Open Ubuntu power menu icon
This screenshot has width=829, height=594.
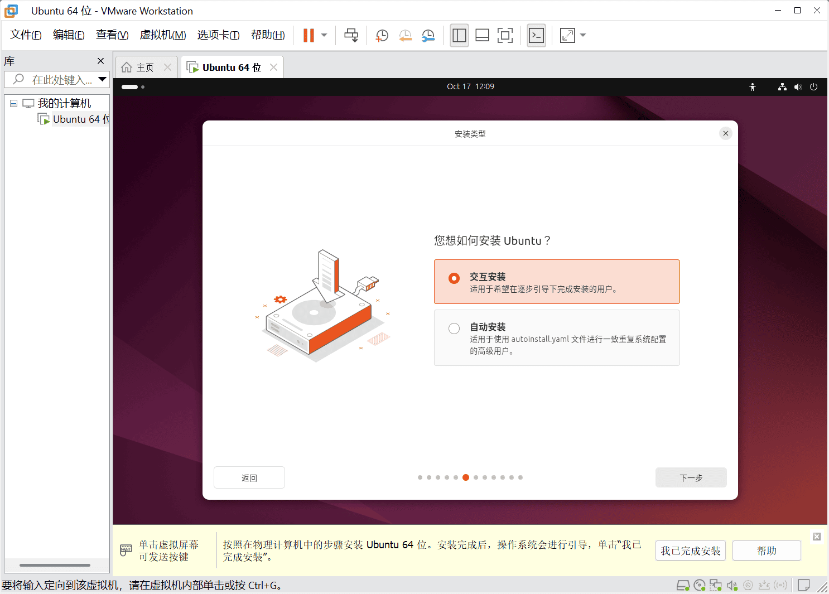814,86
